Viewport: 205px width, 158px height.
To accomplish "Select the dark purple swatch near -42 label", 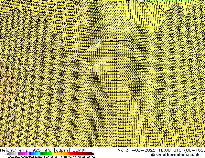I will [19, 154].
